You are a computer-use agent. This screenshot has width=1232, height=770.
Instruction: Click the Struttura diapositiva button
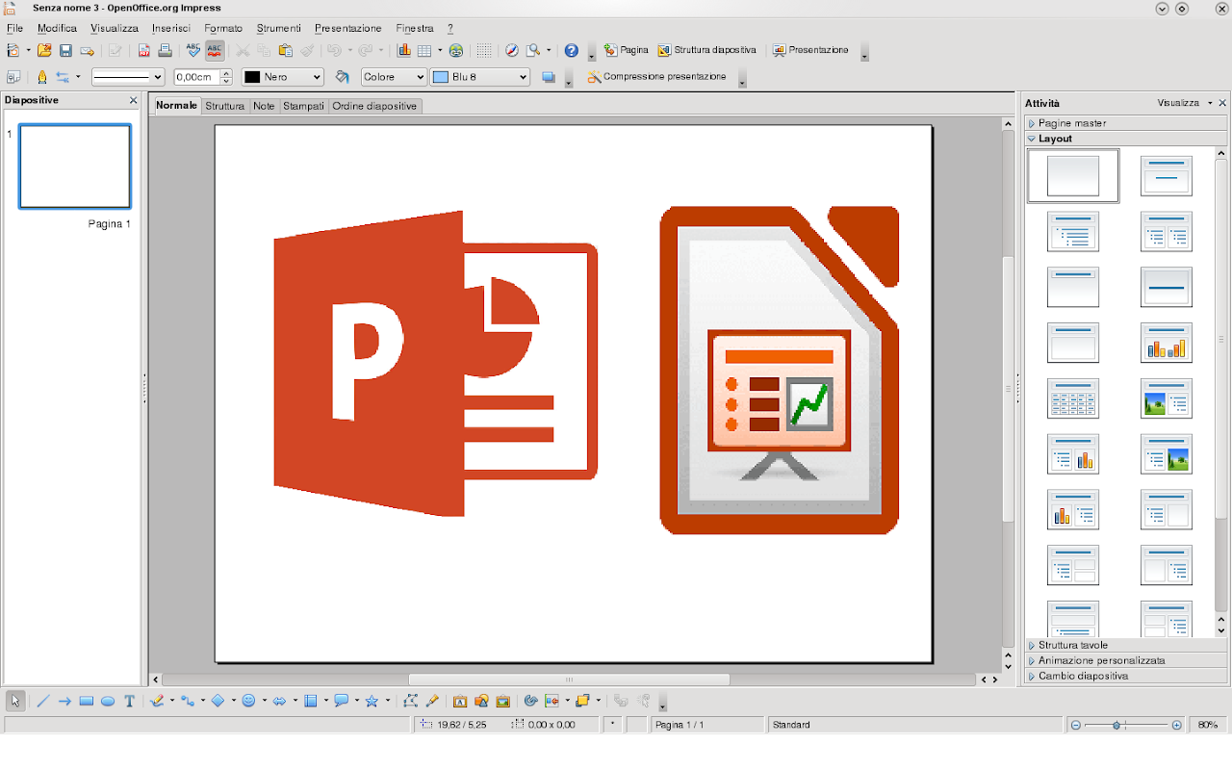coord(707,50)
